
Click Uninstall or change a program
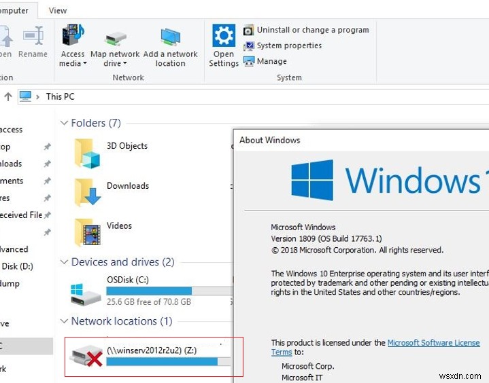[306, 30]
